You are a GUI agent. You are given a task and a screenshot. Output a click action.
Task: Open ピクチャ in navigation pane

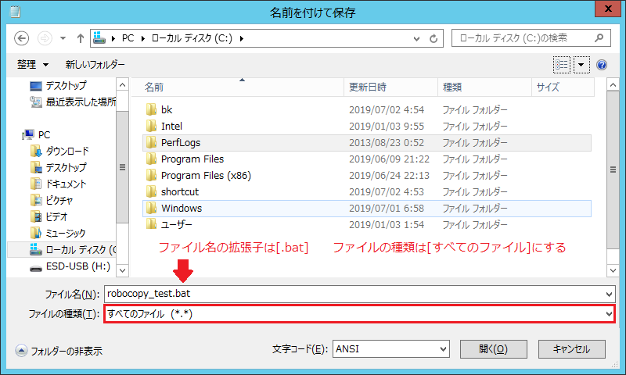click(x=52, y=200)
